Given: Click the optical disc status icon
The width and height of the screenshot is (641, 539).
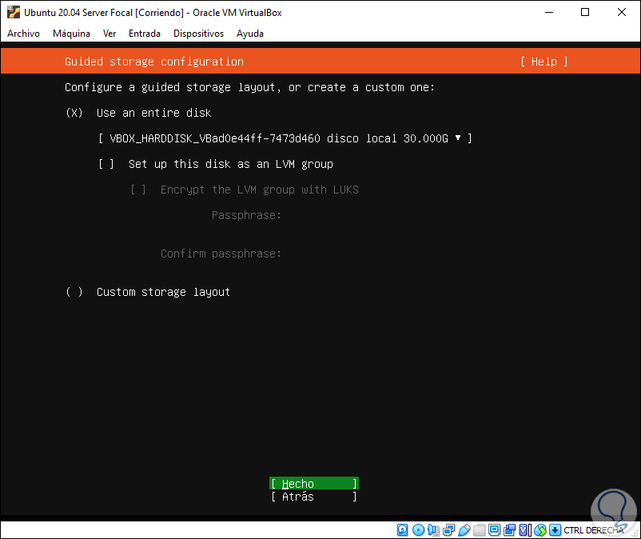Looking at the screenshot, I should [418, 530].
